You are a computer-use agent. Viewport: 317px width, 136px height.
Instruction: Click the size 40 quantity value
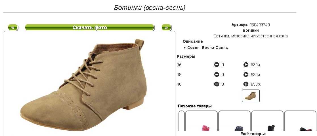(223, 84)
